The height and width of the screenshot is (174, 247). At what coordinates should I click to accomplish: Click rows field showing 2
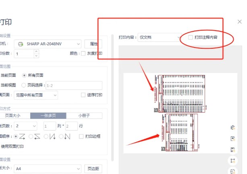pos(71,126)
